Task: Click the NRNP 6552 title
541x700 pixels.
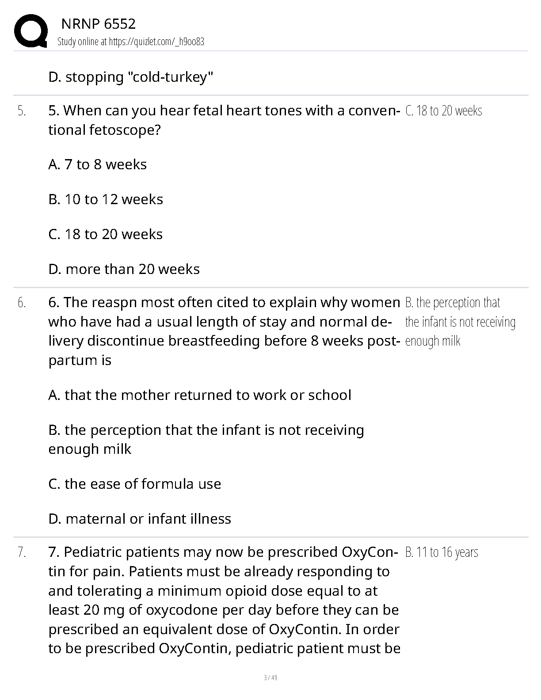Action: [98, 23]
